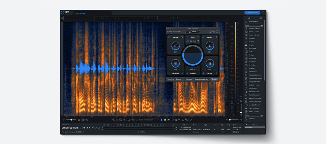This screenshot has width=326, height=144.
Task: Click the Compare button
Action: pos(188,79)
